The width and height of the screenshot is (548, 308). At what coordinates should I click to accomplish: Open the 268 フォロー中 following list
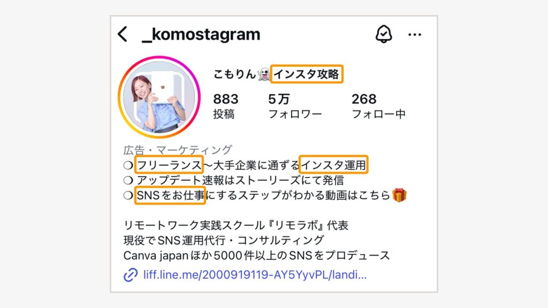click(x=378, y=106)
